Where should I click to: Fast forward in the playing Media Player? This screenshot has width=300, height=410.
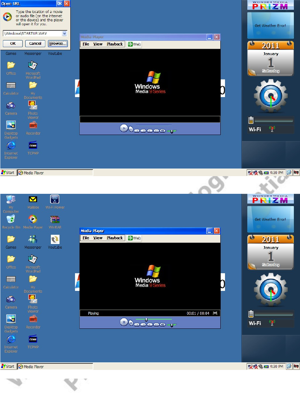point(150,325)
